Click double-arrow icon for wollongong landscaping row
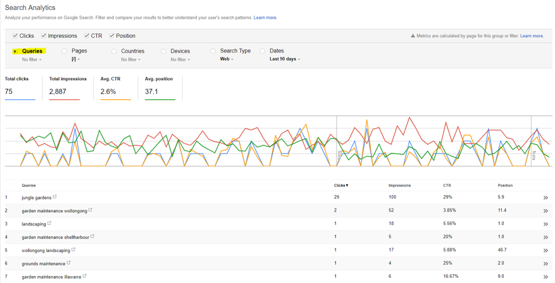This screenshot has height=283, width=555. coord(545,250)
